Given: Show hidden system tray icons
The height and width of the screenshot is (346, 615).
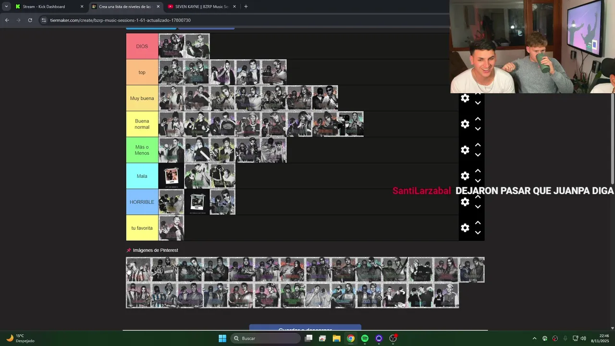Looking at the screenshot, I should click(534, 338).
